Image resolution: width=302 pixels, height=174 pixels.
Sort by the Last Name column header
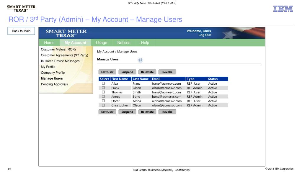point(141,79)
